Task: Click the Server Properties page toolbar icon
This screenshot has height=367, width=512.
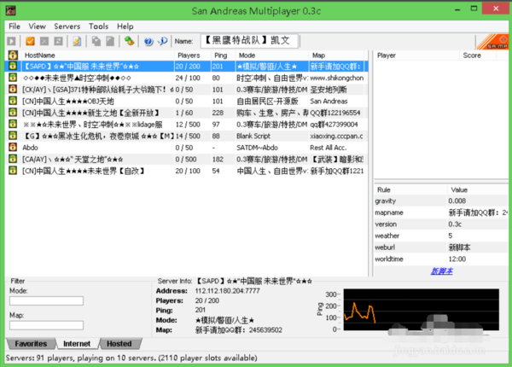Action: [x=110, y=41]
